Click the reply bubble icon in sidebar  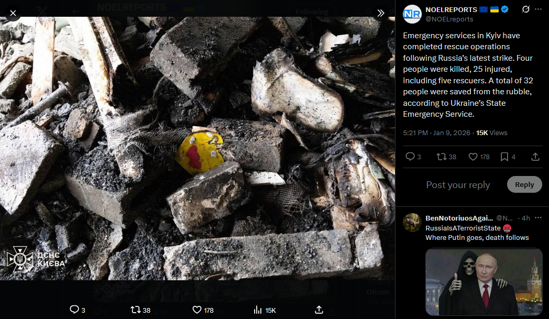410,157
